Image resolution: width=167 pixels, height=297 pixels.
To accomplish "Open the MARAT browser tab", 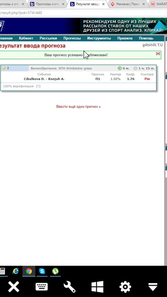I will point(159,4).
